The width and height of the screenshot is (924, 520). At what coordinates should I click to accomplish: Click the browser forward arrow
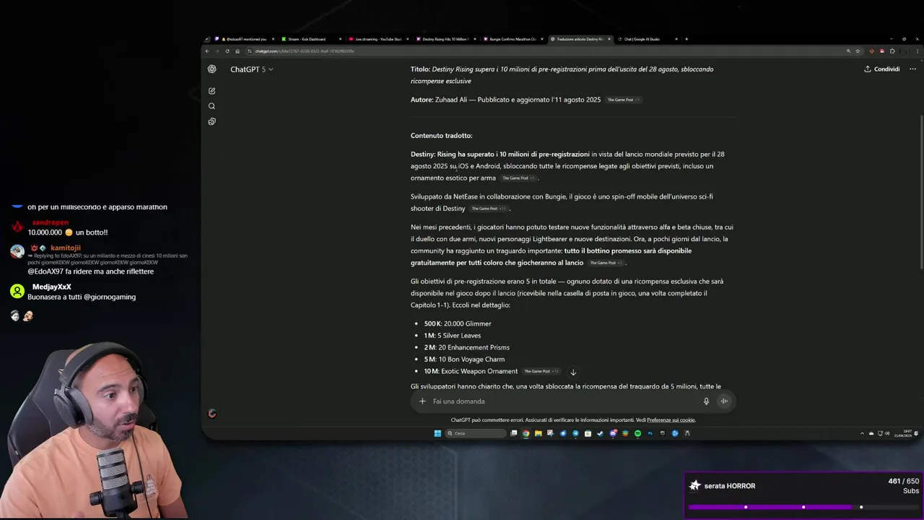pyautogui.click(x=217, y=51)
